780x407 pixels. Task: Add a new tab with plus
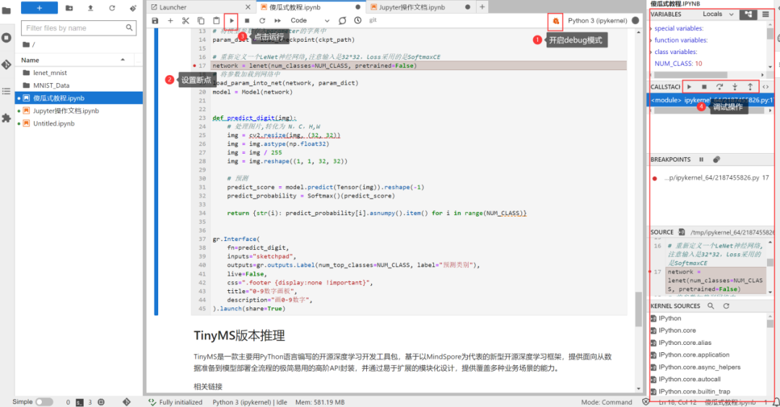pos(482,7)
